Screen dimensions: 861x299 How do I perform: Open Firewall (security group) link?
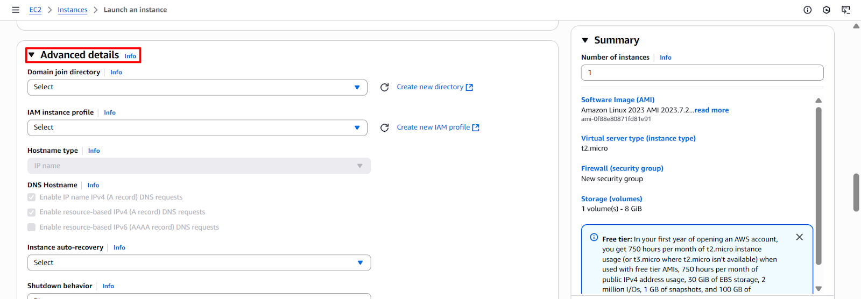[x=622, y=168]
